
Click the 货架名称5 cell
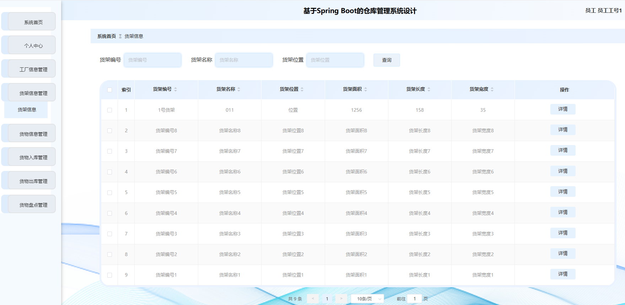pyautogui.click(x=230, y=192)
